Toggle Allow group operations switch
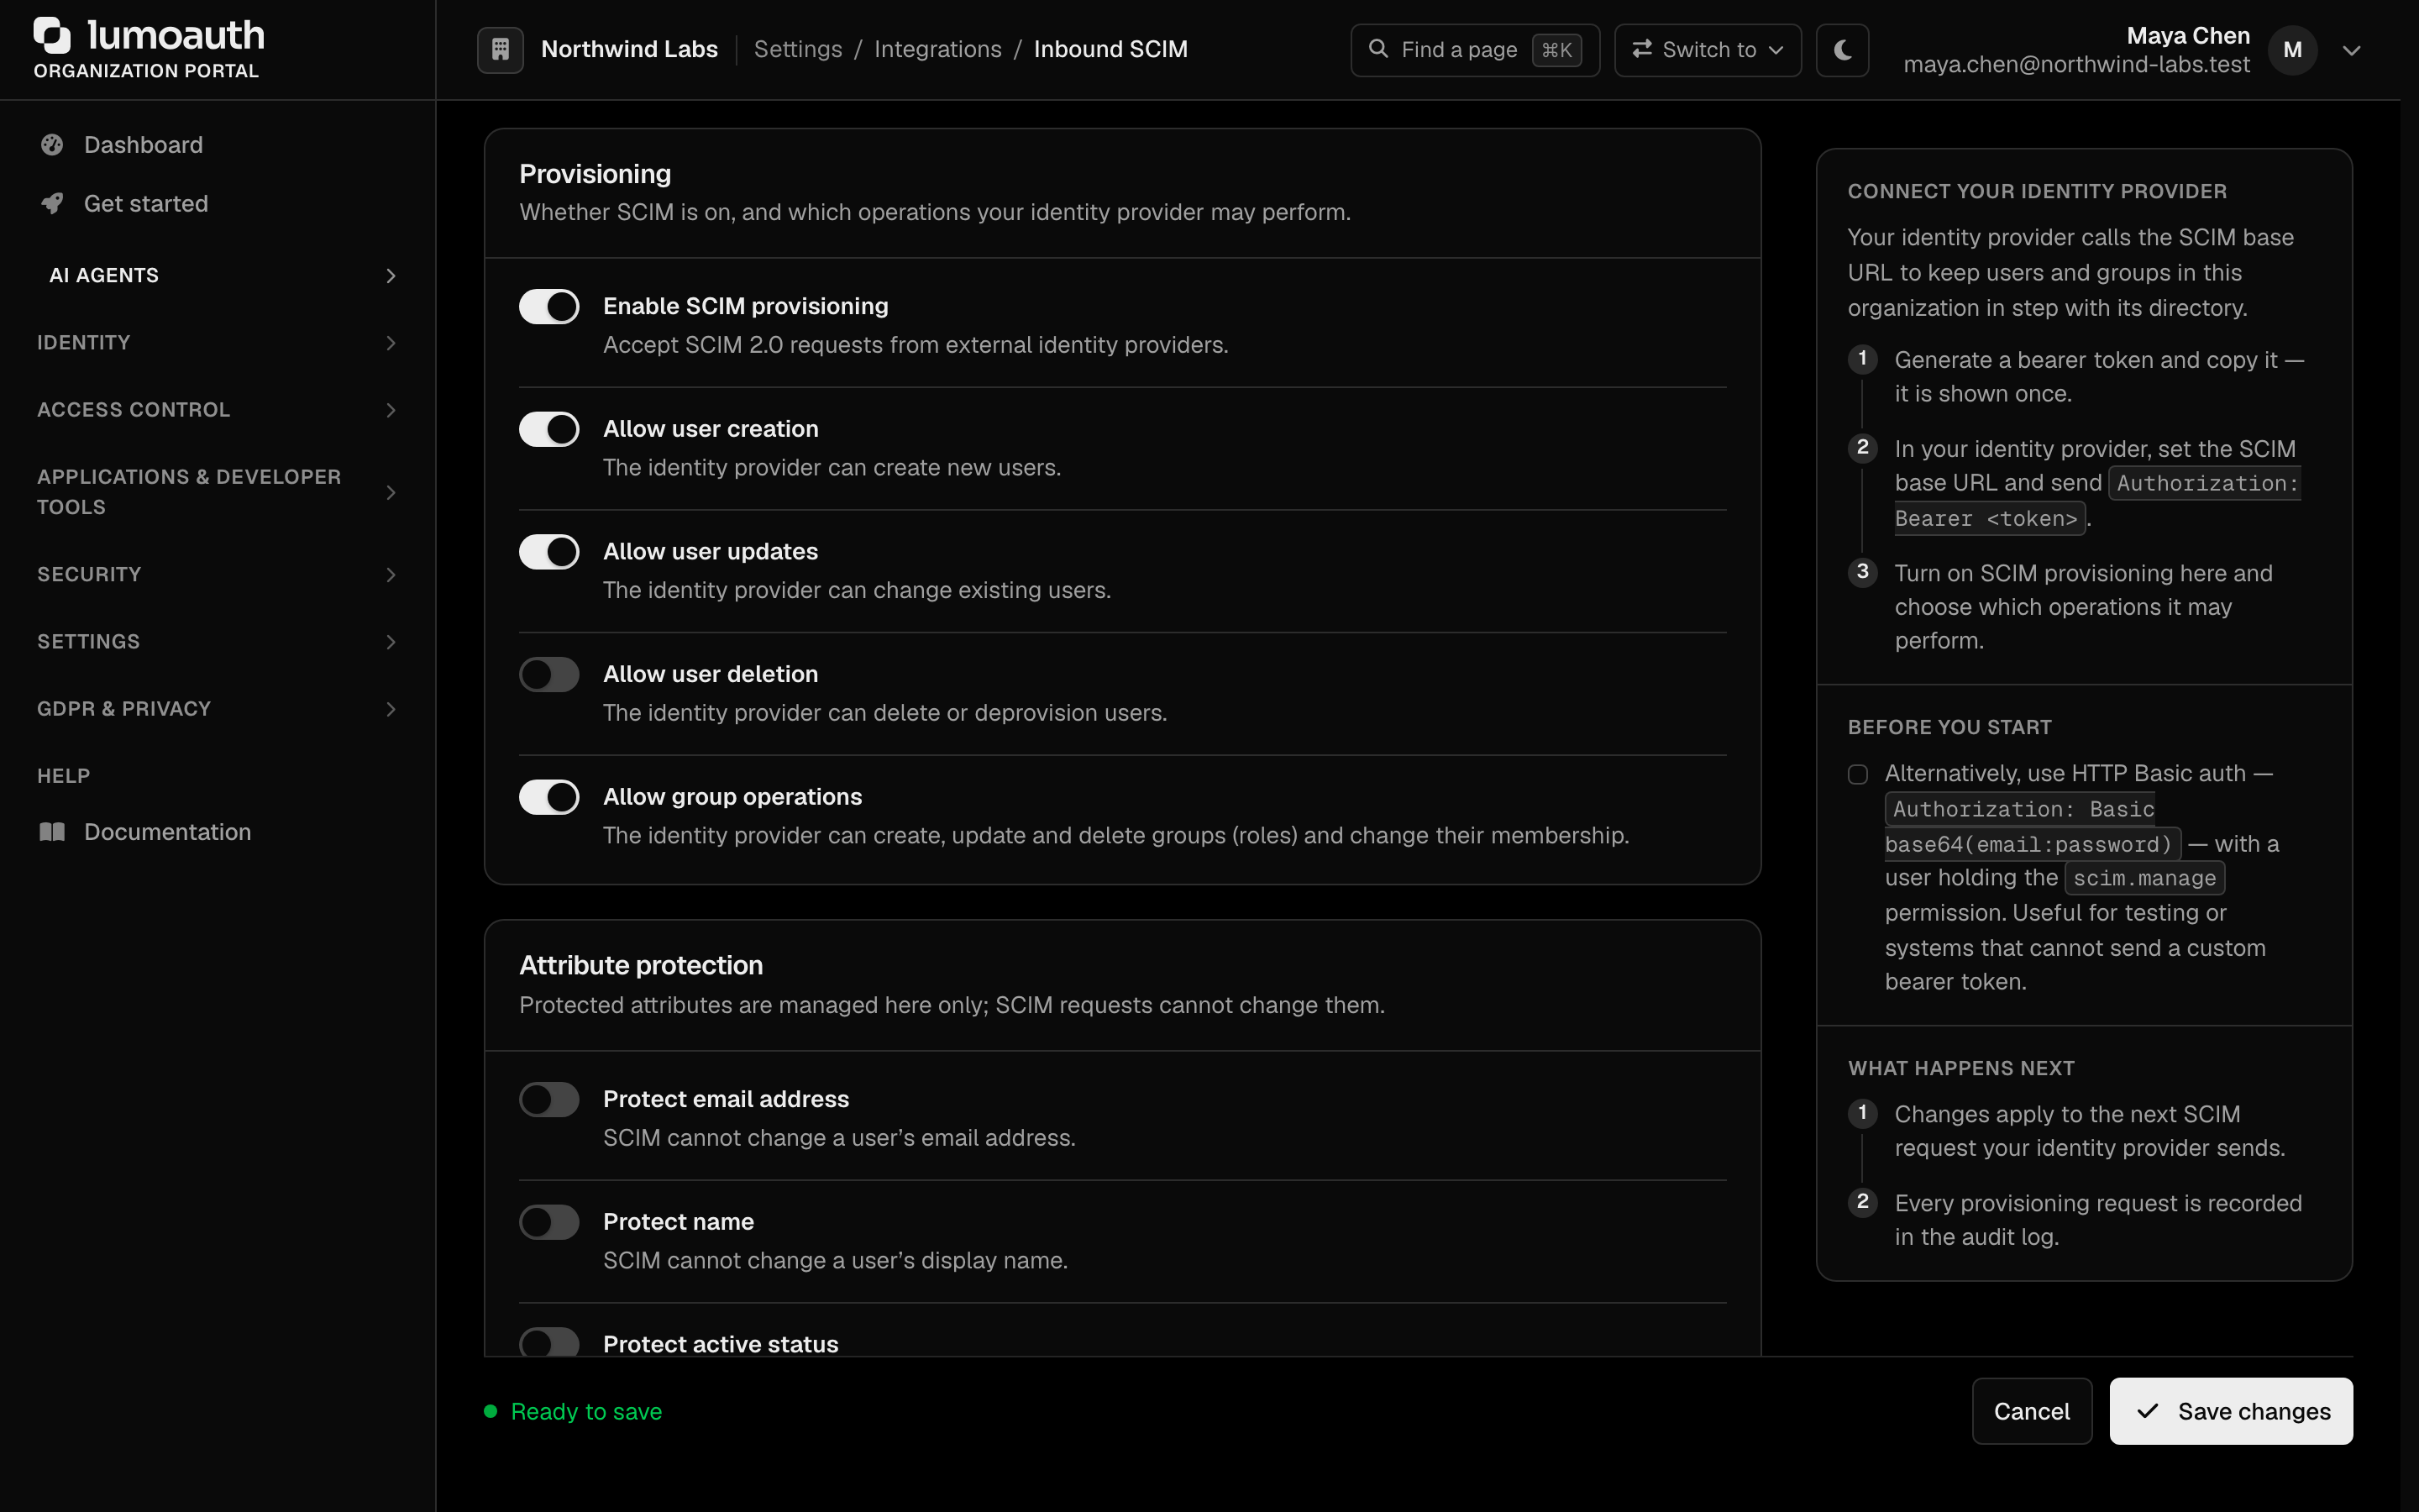This screenshot has height=1512, width=2419. click(x=548, y=797)
